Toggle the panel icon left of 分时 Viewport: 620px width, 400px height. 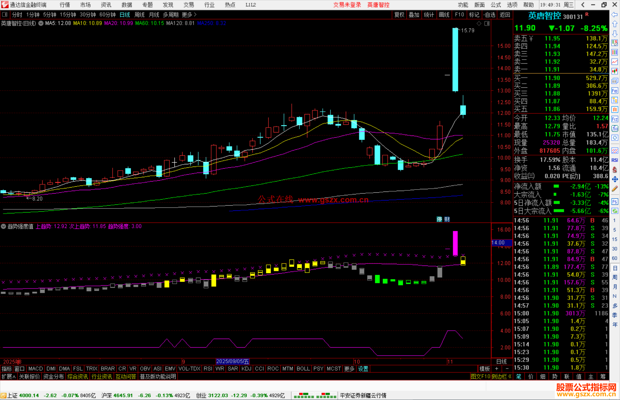(x=5, y=15)
